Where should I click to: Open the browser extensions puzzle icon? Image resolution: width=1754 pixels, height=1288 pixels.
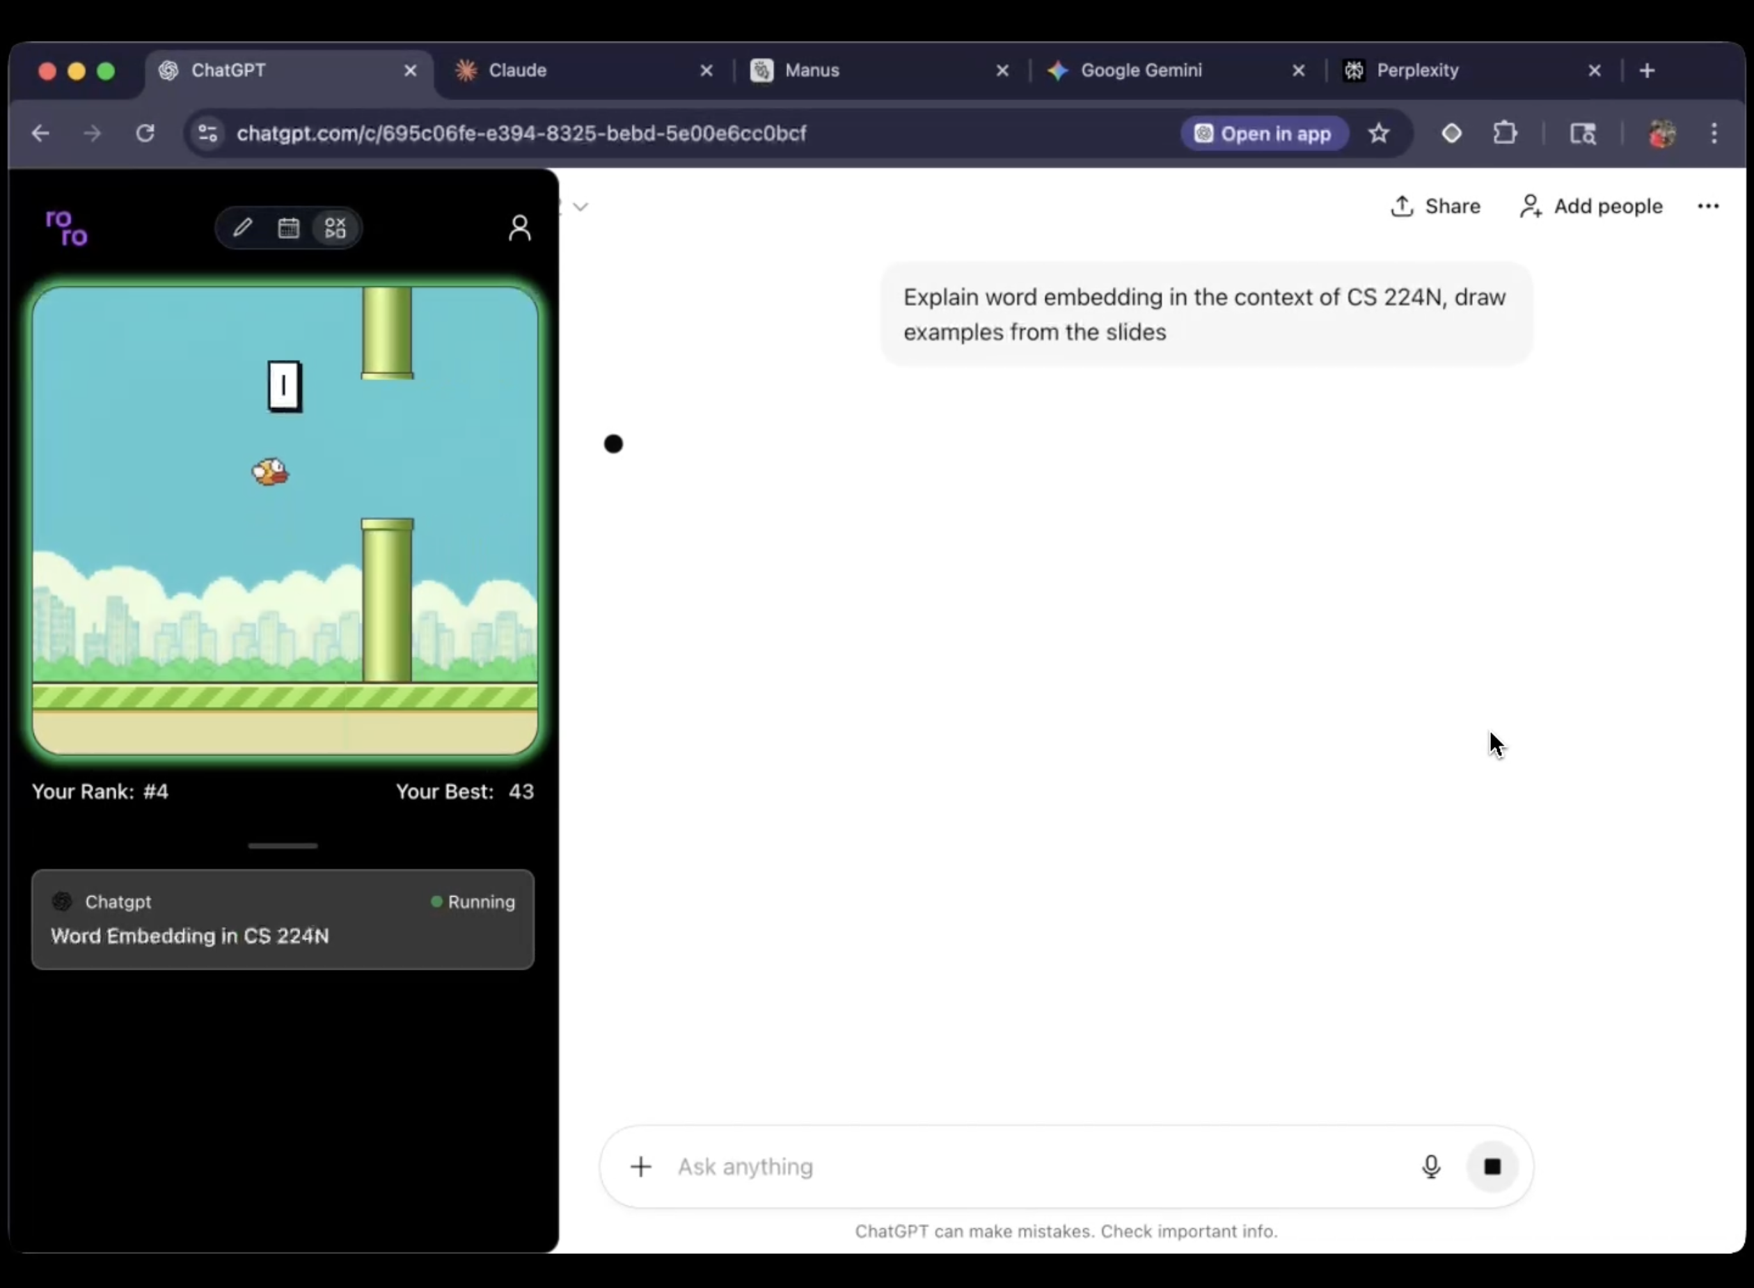tap(1505, 133)
